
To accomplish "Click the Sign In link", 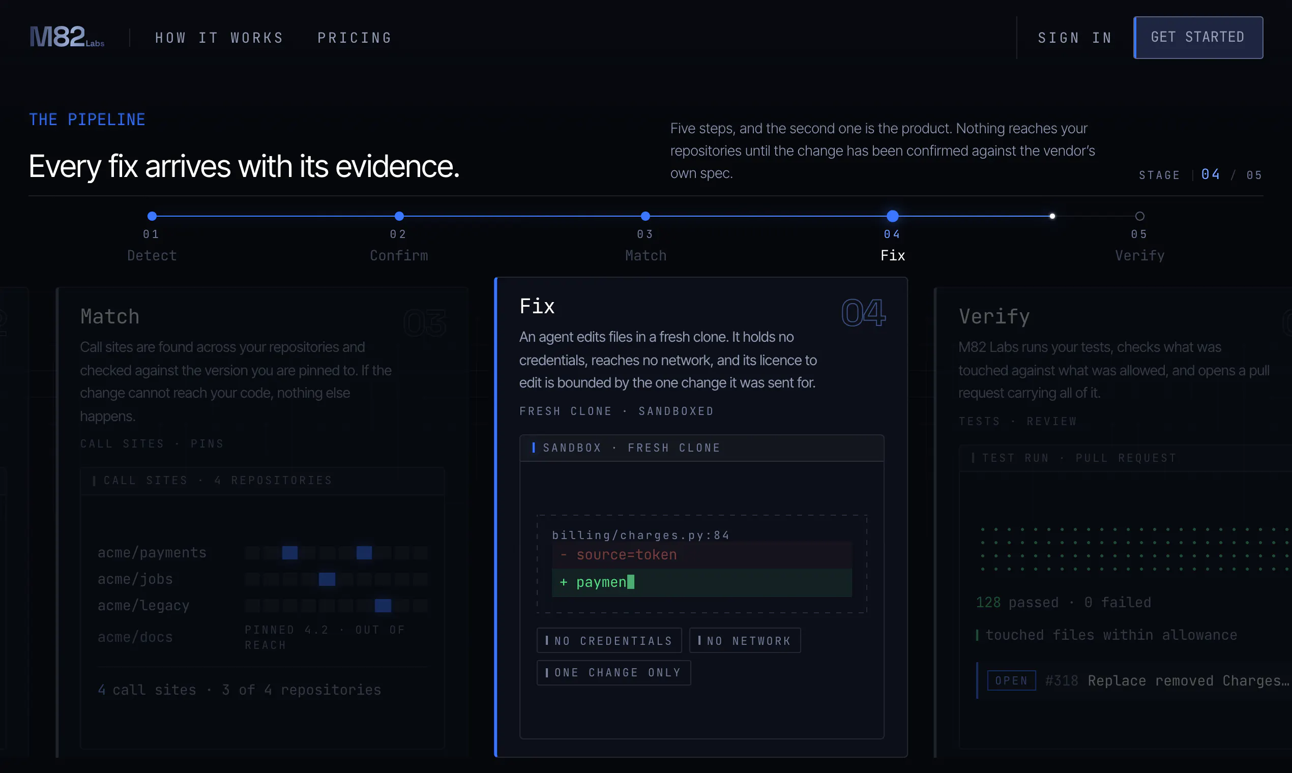I will point(1075,38).
